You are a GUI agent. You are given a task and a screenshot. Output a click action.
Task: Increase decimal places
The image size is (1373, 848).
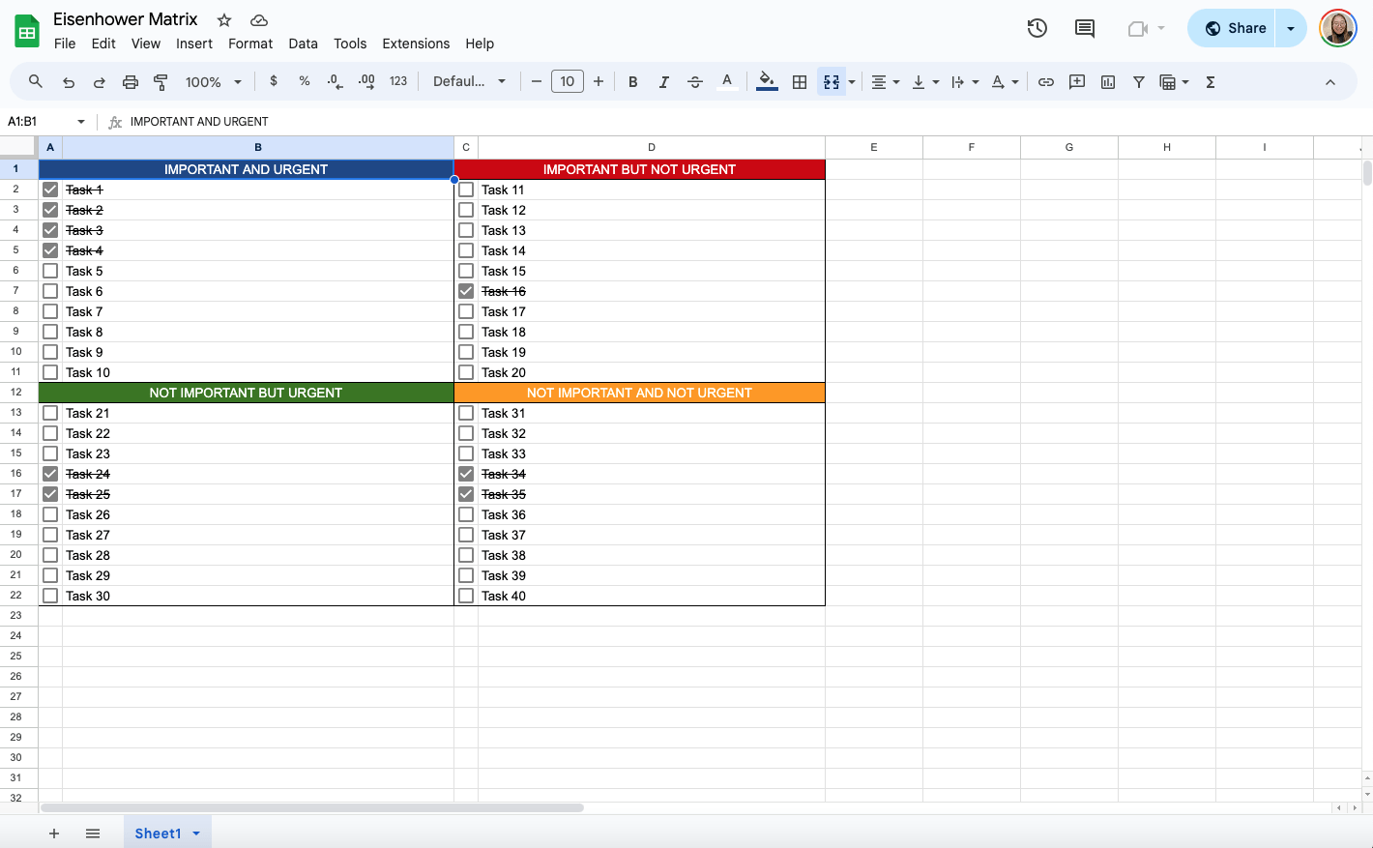[x=366, y=82]
